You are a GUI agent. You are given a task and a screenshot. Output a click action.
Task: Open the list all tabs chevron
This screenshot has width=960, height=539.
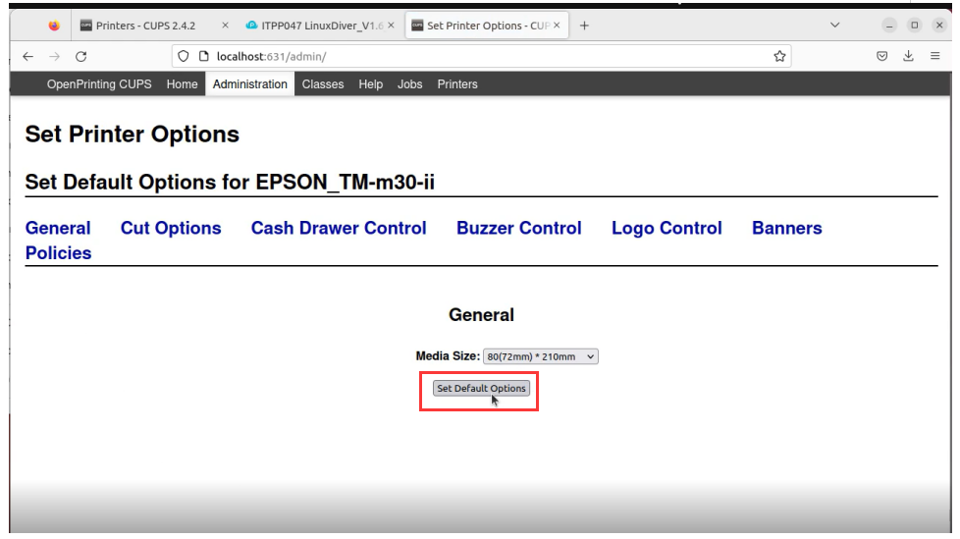[x=834, y=26]
